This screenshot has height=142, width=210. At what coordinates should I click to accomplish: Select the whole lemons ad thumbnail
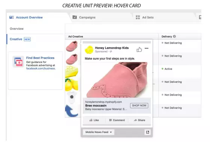tap(72, 85)
